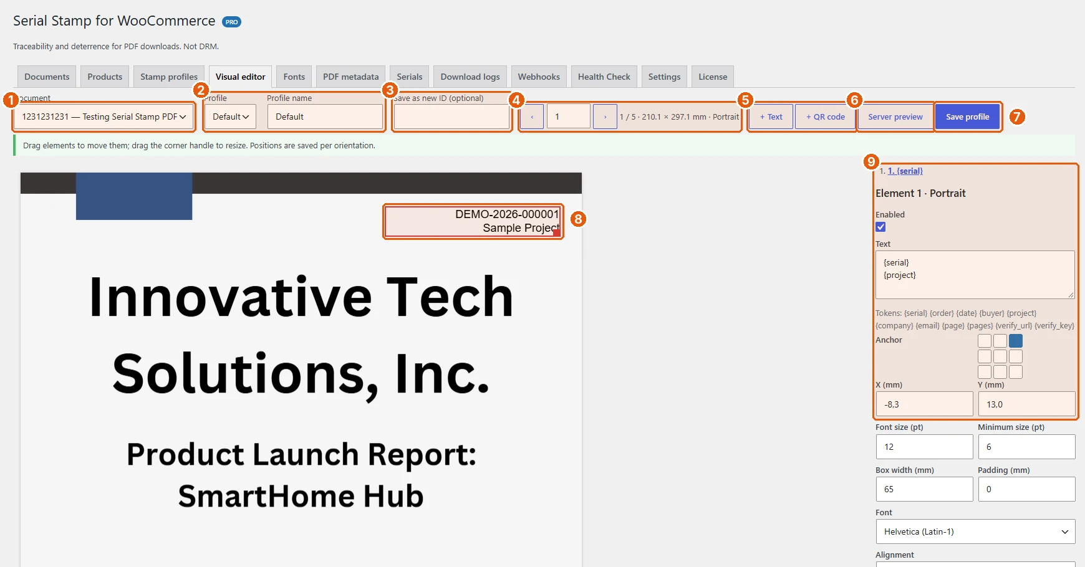This screenshot has width=1085, height=567.
Task: Select the bottom-left anchor square
Action: tap(985, 372)
